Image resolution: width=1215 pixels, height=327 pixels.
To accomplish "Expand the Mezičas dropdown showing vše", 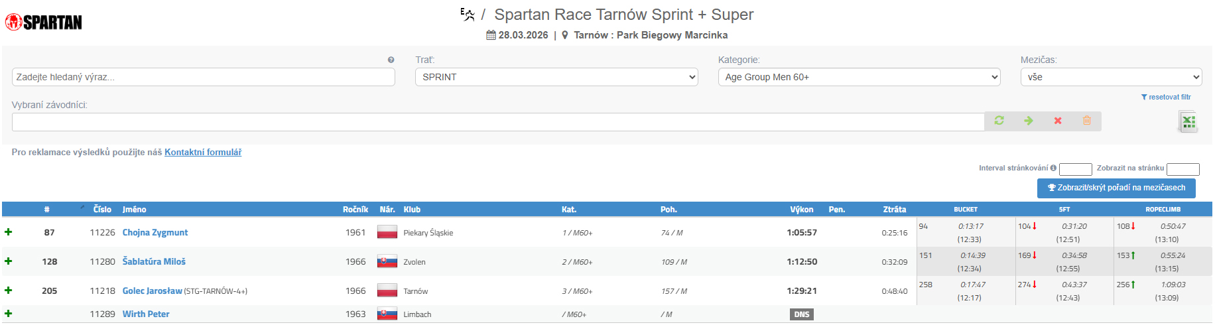I will (1111, 77).
